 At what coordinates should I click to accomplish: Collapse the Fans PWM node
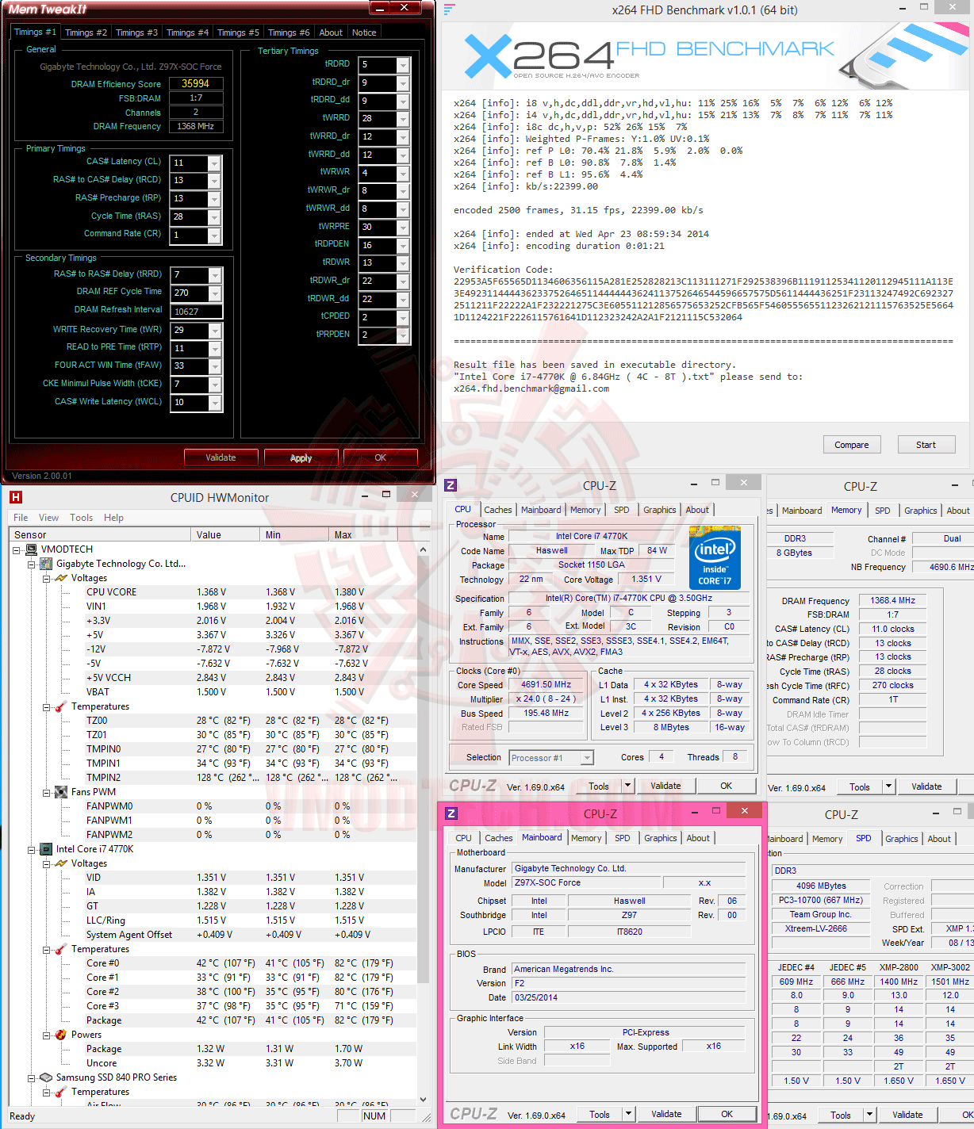[x=46, y=792]
